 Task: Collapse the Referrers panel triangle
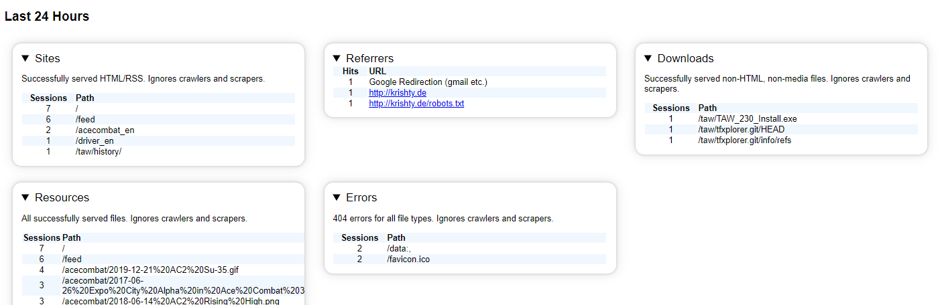(x=337, y=58)
